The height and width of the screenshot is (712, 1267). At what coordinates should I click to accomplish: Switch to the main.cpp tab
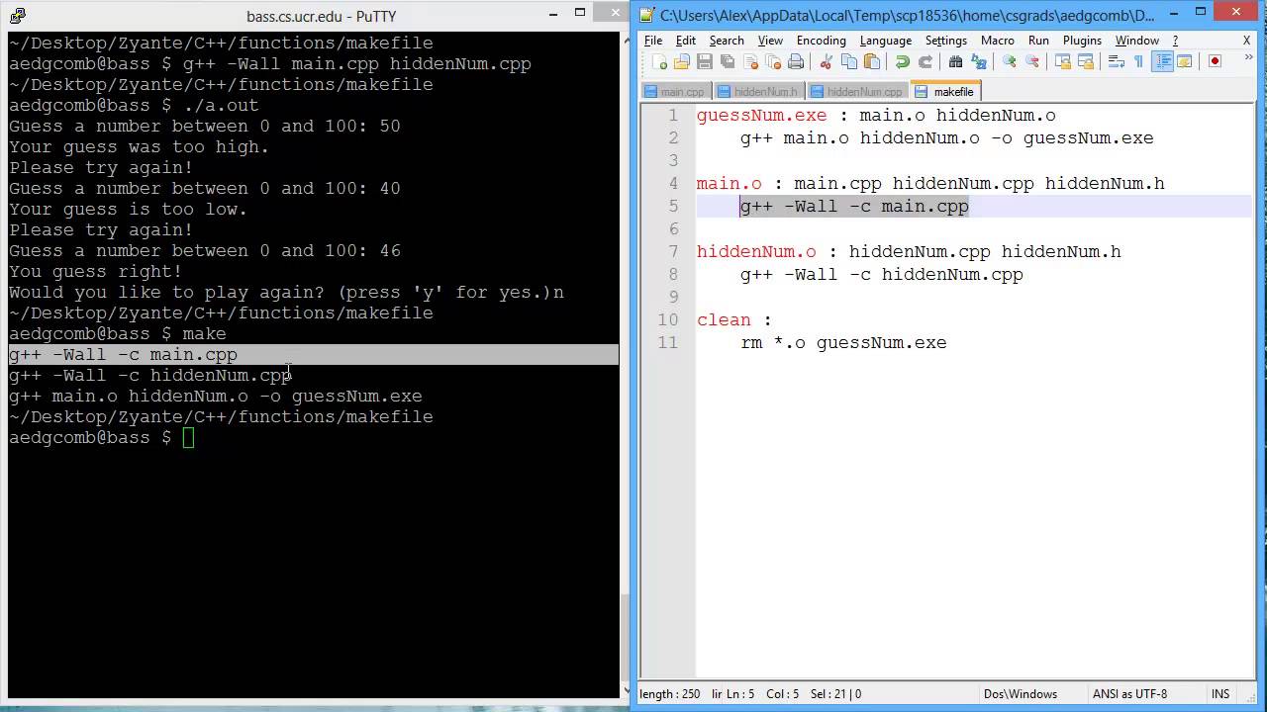coord(674,92)
